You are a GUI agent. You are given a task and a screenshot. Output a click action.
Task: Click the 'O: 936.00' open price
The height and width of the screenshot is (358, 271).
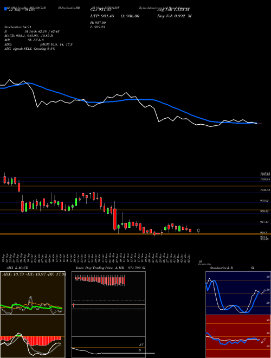tap(130, 16)
